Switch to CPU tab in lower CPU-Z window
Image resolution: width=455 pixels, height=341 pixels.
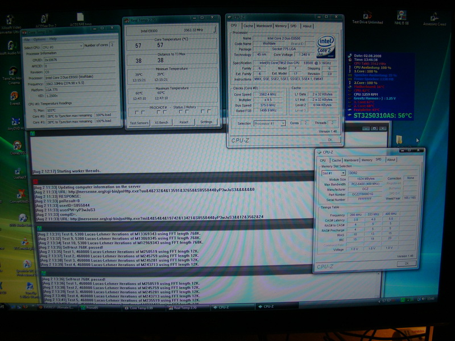pos(322,160)
